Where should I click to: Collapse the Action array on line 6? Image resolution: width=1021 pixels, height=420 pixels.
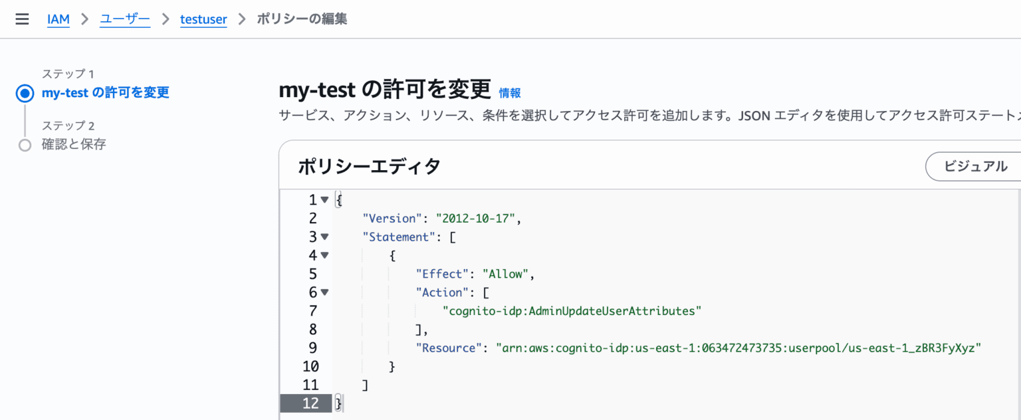(x=324, y=292)
